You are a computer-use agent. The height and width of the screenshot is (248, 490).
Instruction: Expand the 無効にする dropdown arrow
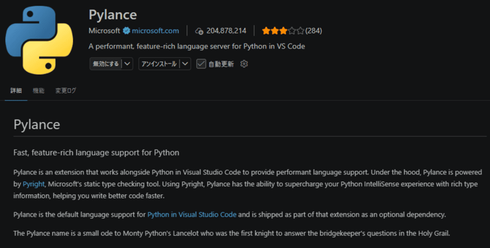127,64
